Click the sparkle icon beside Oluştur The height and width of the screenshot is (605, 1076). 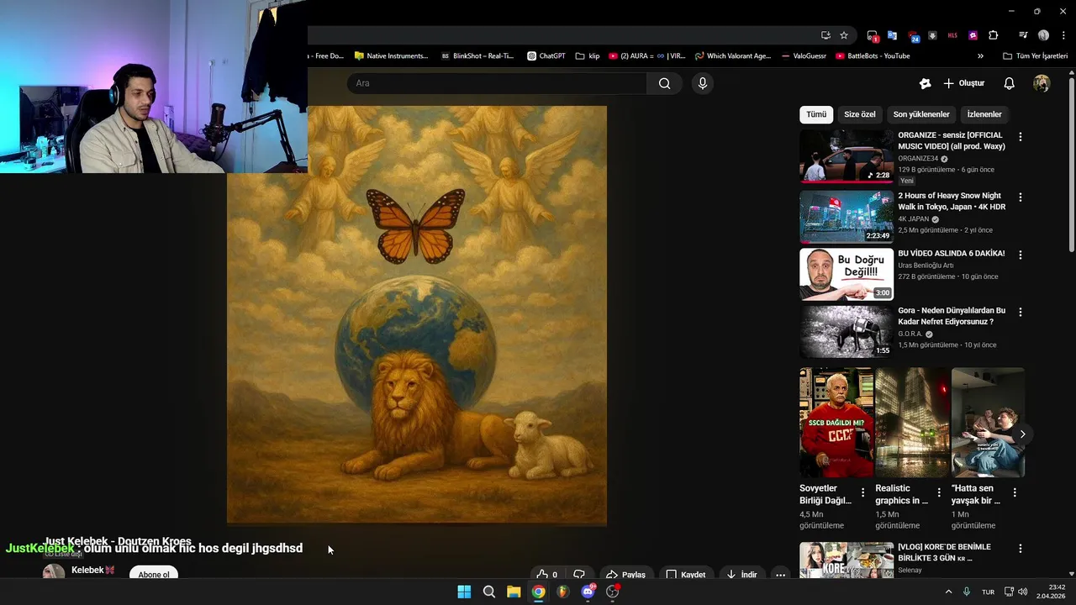pos(925,83)
